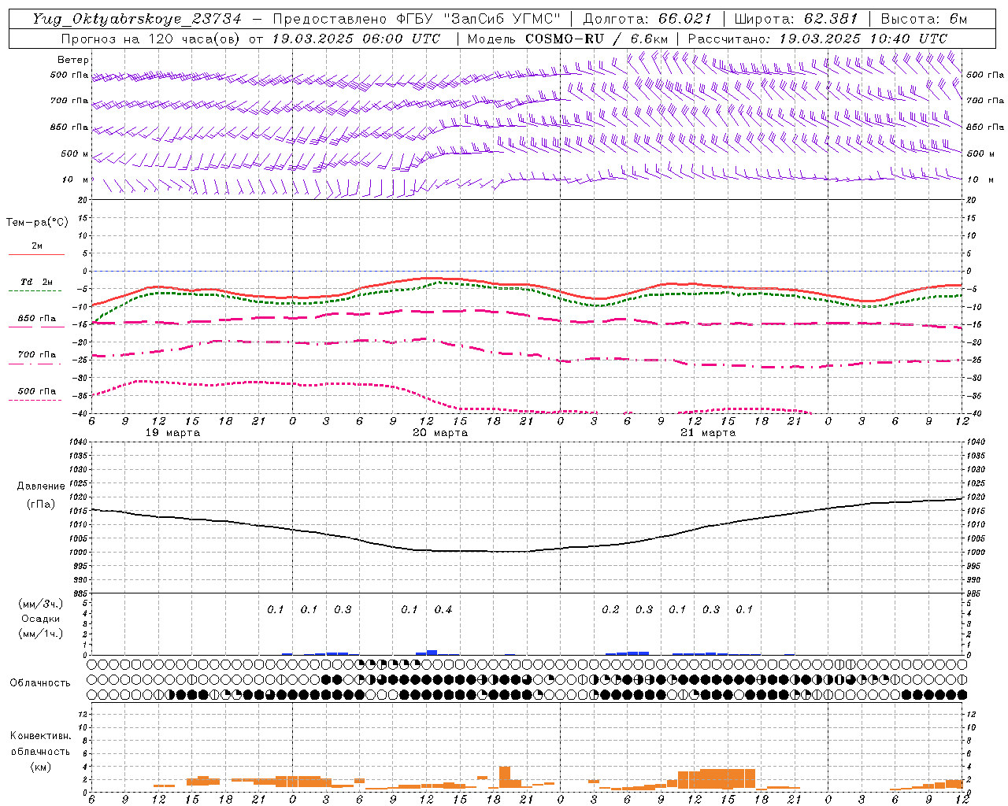Image resolution: width=1008 pixels, height=806 pixels.
Task: Click the 20 марта date label
Action: point(440,433)
